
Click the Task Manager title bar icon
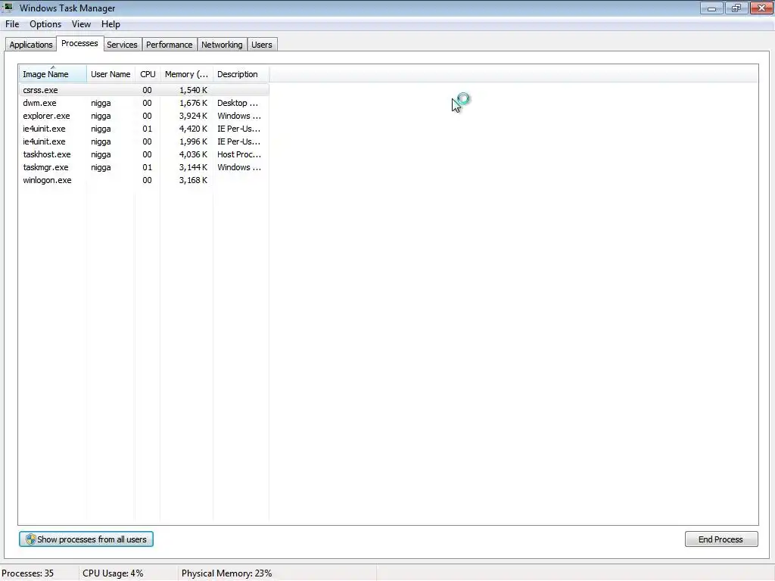tap(8, 8)
